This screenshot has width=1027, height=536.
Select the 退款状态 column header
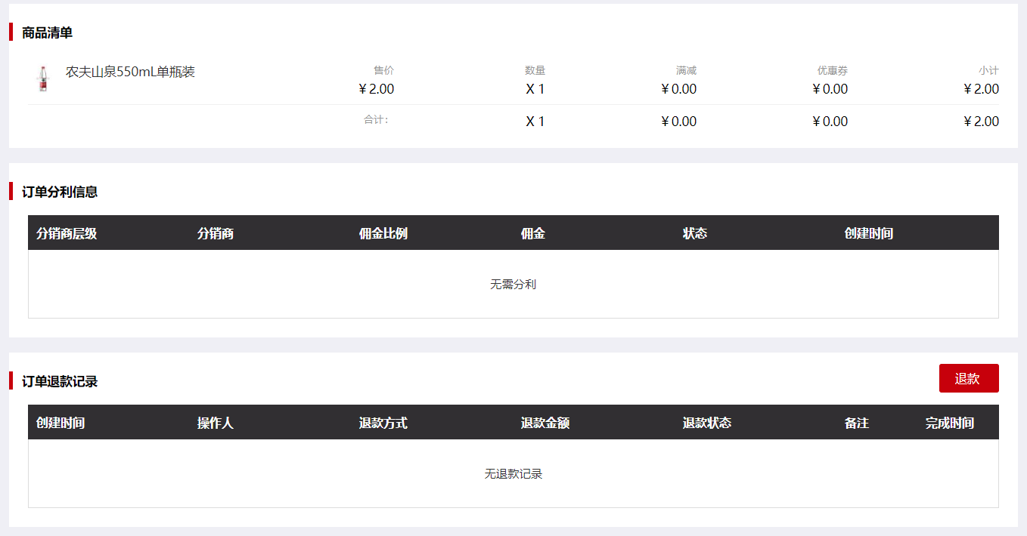coord(707,423)
